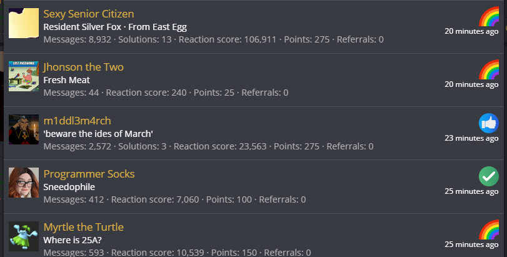The image size is (507, 257).
Task: Click the blue thumbs-up reaction icon for m1ddl3m4rch
Action: click(489, 123)
